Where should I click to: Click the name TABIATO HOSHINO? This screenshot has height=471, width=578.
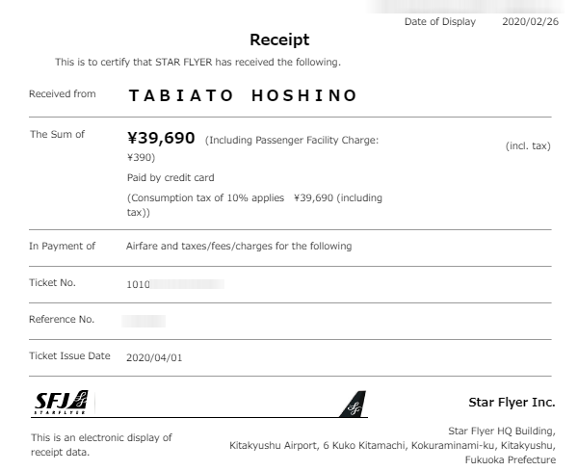click(x=243, y=95)
